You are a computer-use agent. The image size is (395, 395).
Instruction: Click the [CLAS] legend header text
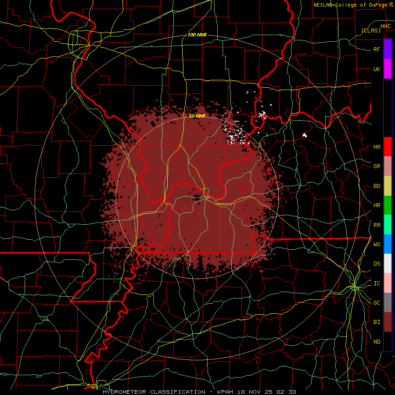pyautogui.click(x=371, y=30)
